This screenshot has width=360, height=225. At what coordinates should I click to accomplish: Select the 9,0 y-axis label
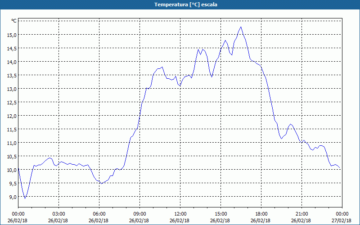13,197
